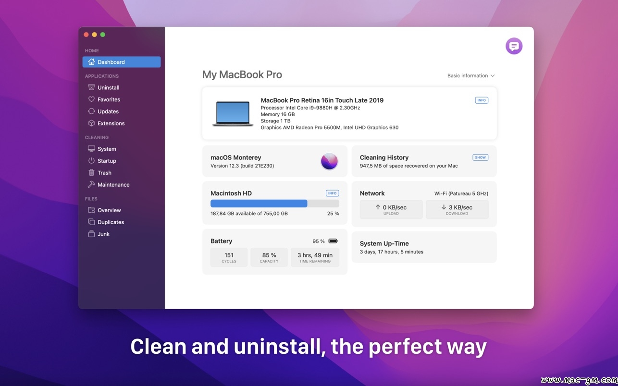Click 'Version 12.3 (build 21E230)' text
This screenshot has height=386, width=618.
pyautogui.click(x=242, y=166)
